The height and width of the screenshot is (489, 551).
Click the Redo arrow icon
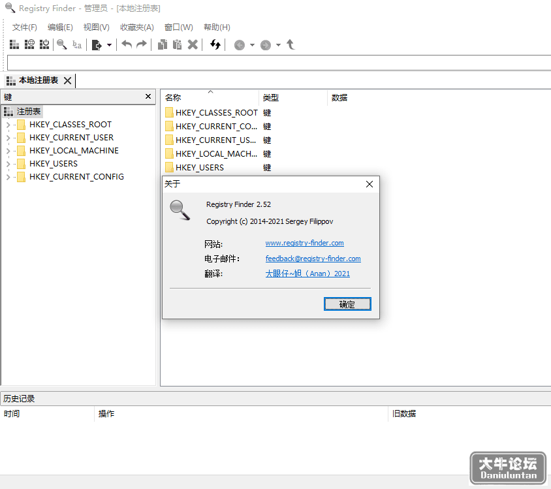coord(142,44)
